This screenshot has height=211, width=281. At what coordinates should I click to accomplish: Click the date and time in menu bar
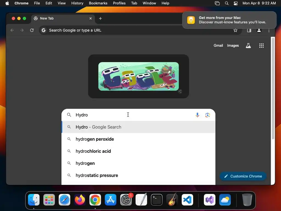[259, 3]
